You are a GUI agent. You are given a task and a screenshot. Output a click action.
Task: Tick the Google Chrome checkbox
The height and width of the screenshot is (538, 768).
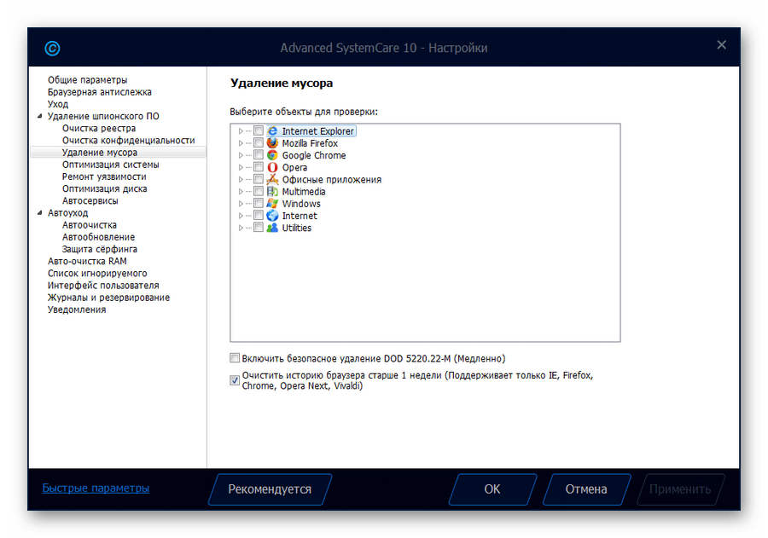[x=259, y=155]
